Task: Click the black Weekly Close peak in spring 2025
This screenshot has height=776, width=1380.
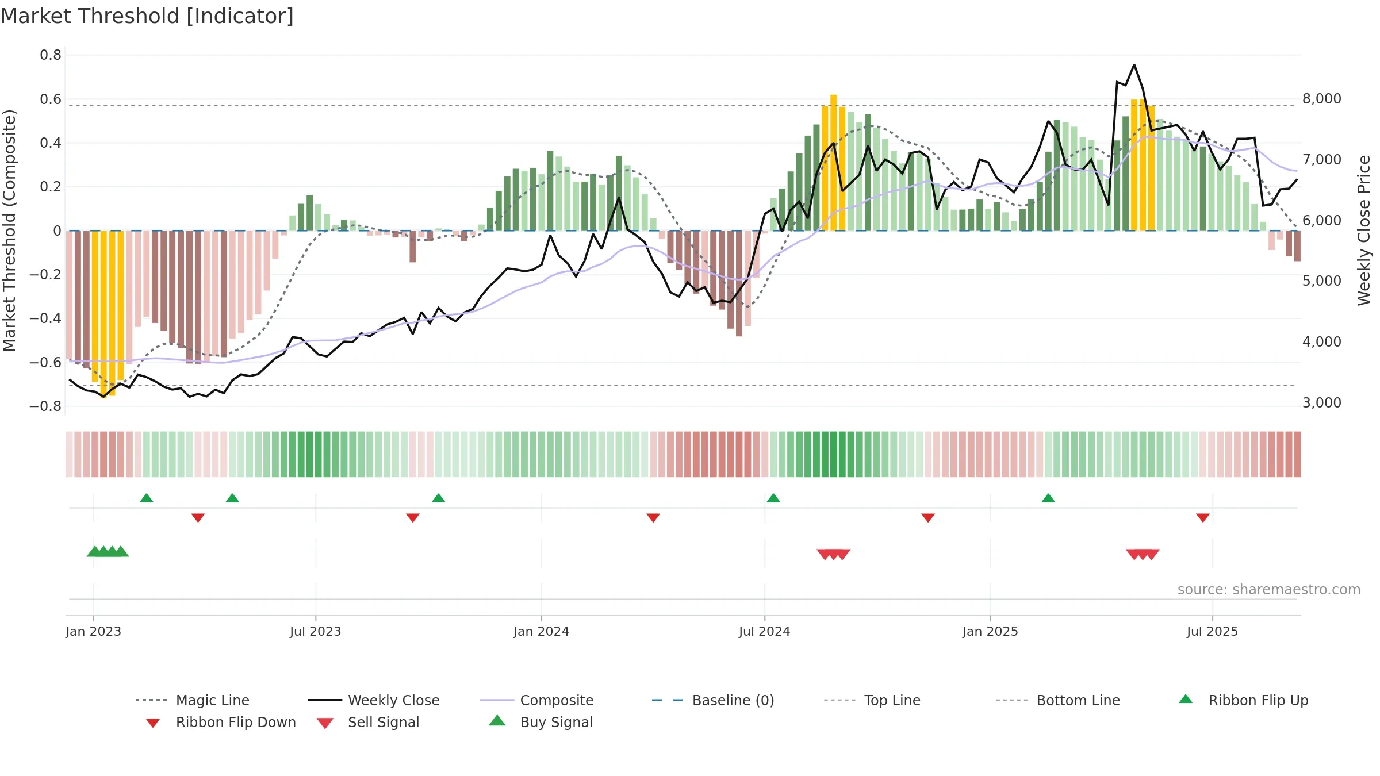Action: (1134, 65)
